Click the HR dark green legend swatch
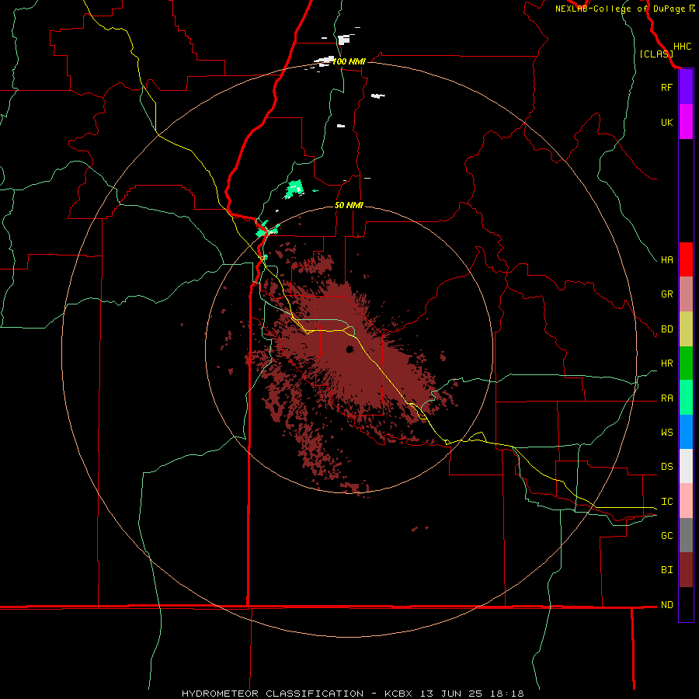This screenshot has height=699, width=699. (686, 363)
